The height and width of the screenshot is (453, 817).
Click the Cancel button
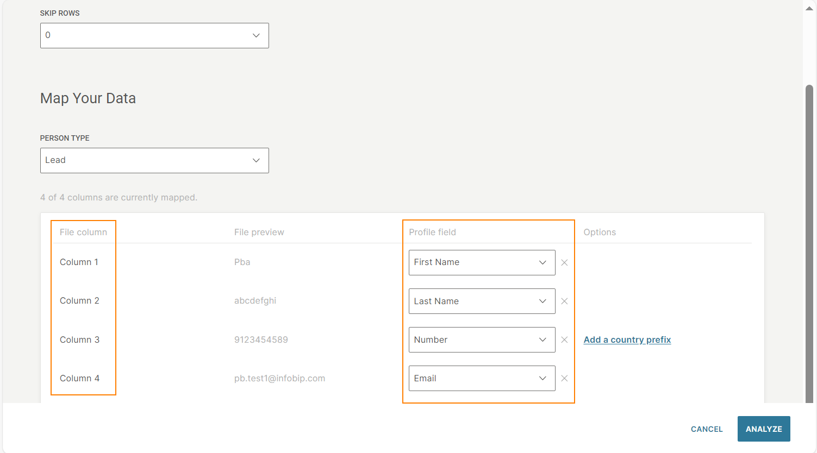[706, 429]
